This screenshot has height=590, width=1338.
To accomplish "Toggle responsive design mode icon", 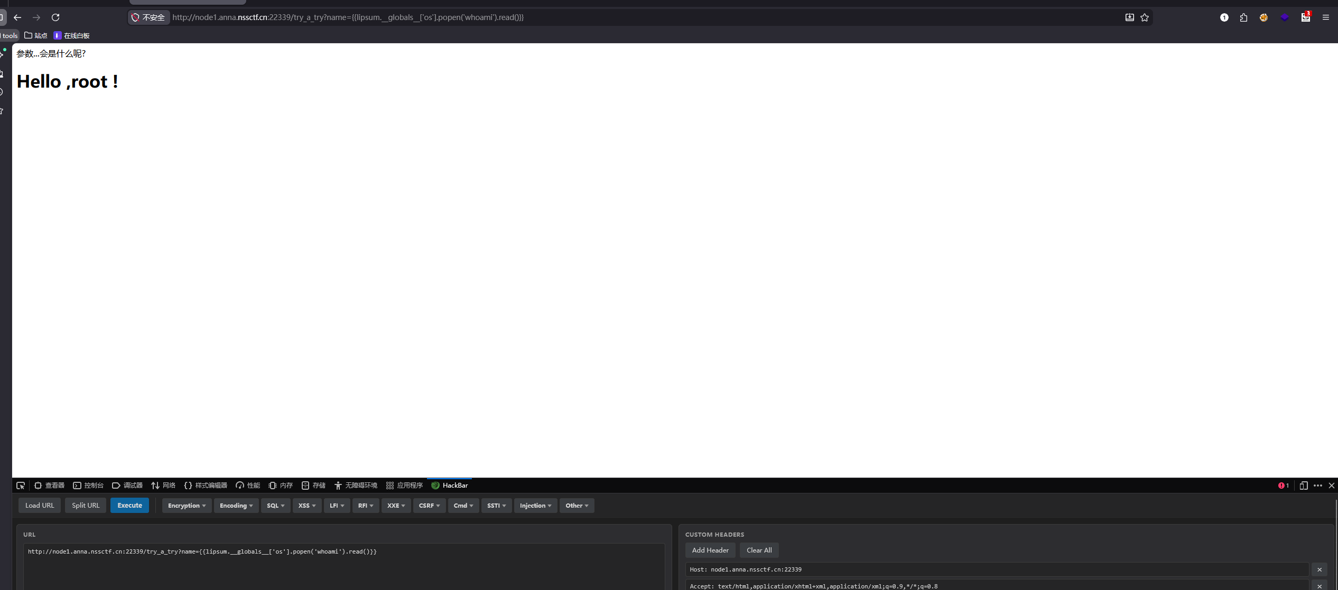I will tap(1304, 486).
